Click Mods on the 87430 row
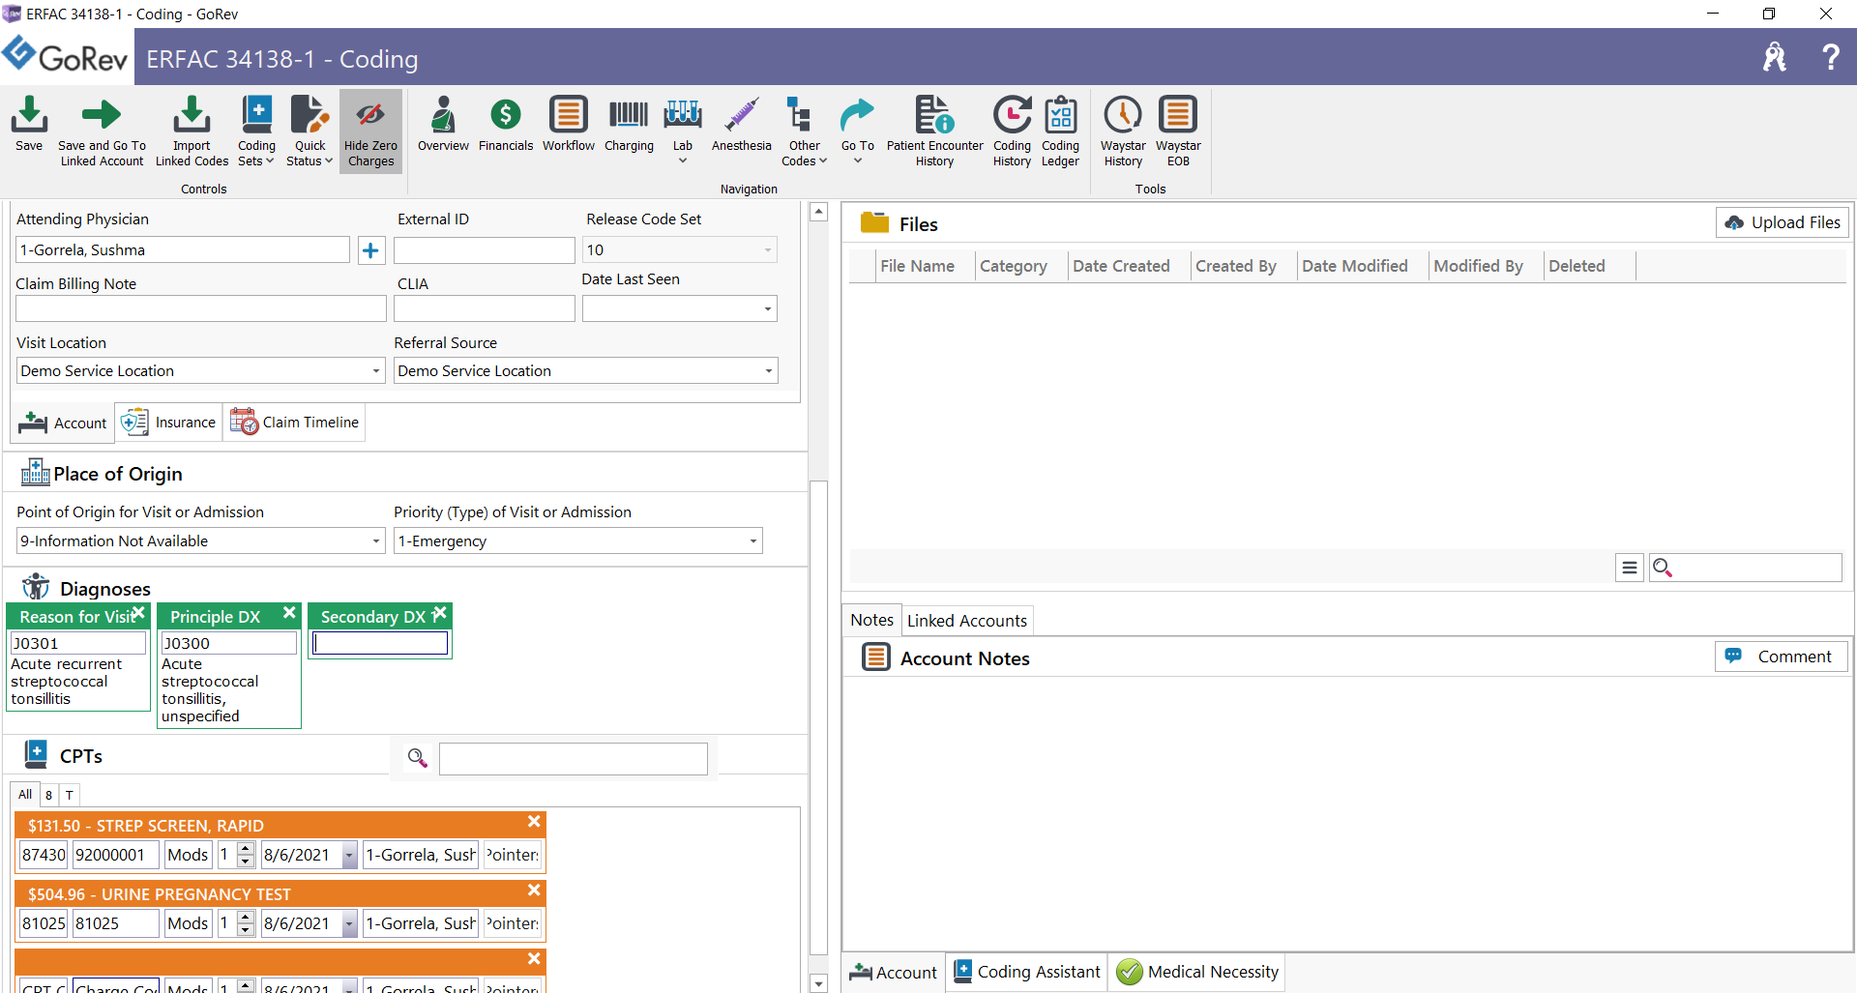1857x993 pixels. click(188, 855)
